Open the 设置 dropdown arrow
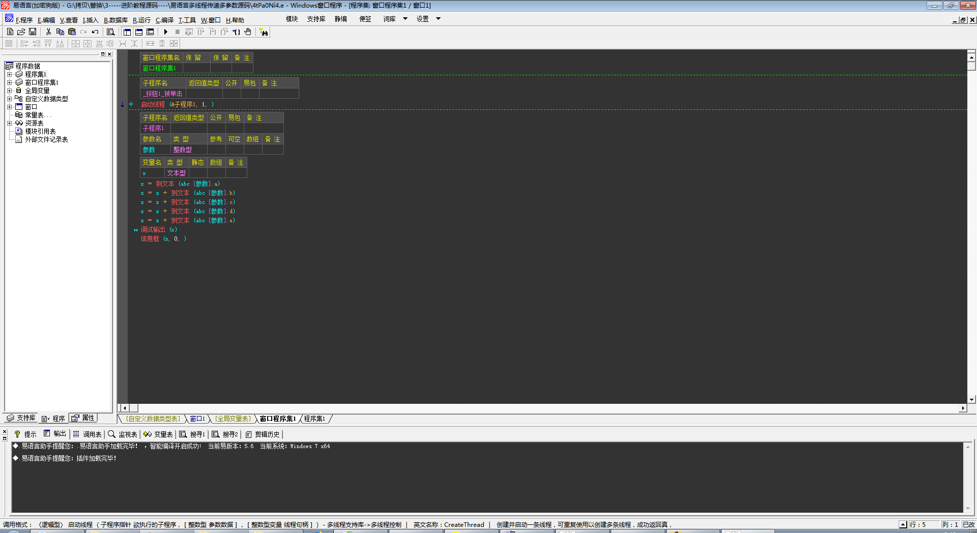This screenshot has height=533, width=977. [438, 19]
